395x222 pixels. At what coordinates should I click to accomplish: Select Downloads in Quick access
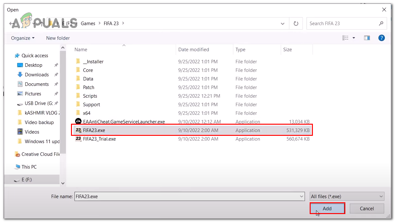tap(37, 75)
